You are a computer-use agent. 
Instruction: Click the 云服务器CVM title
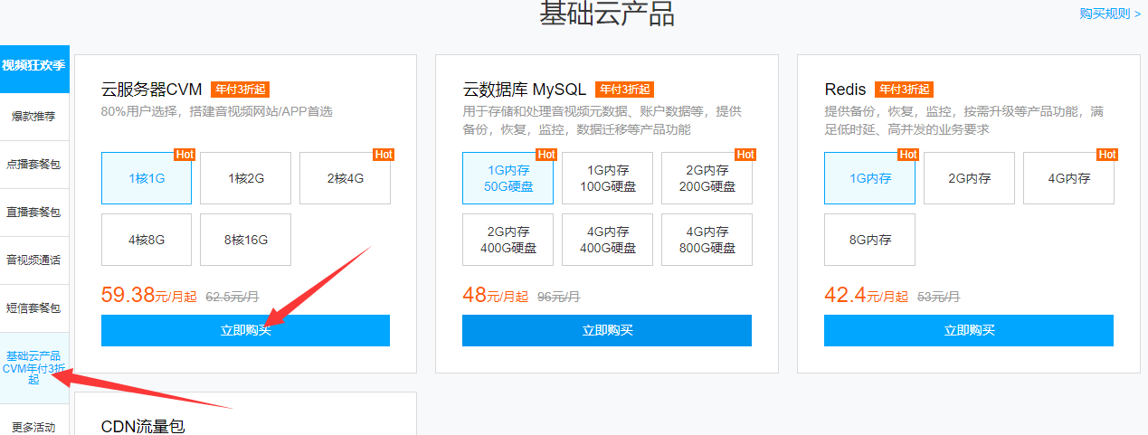coord(152,90)
